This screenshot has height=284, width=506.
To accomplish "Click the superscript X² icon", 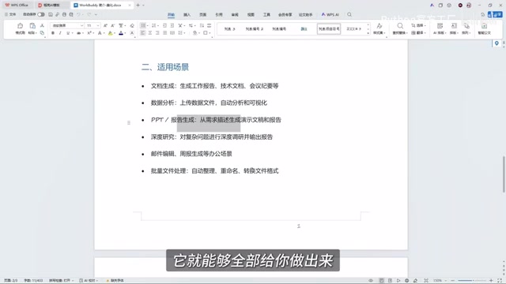I will 89,33.
